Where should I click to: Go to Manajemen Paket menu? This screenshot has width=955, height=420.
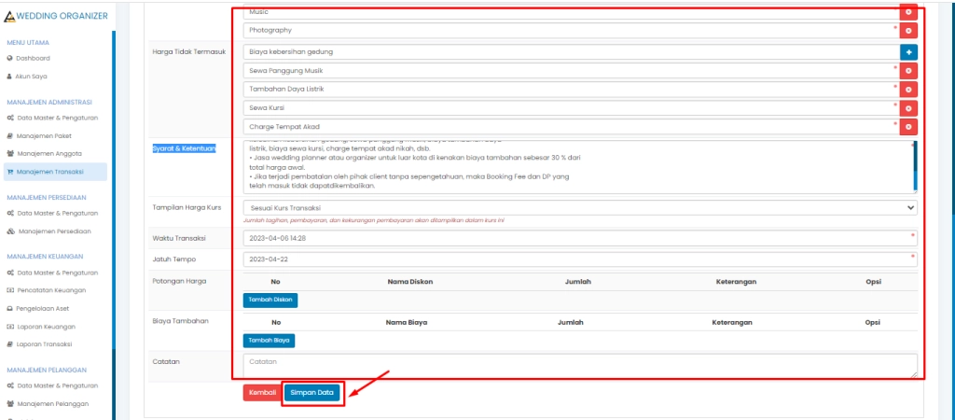coord(46,136)
